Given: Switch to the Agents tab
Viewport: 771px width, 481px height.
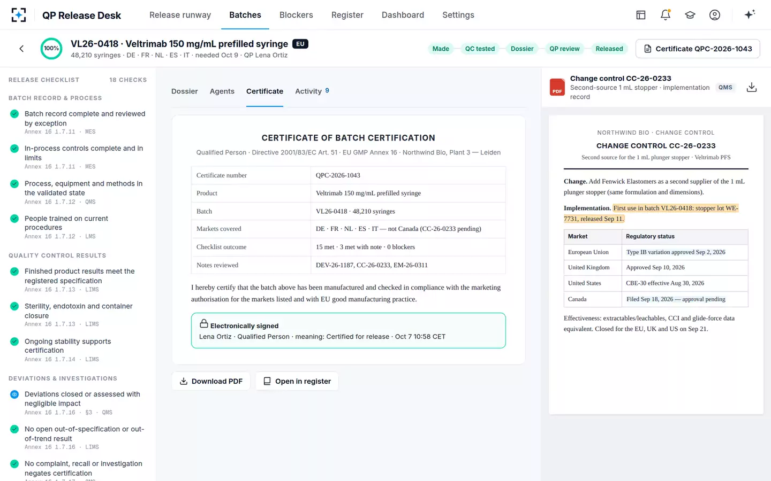Looking at the screenshot, I should pos(222,91).
